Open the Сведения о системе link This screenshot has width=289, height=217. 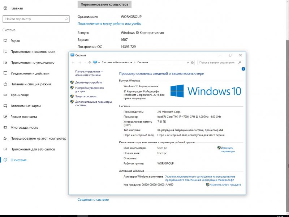click(x=93, y=200)
